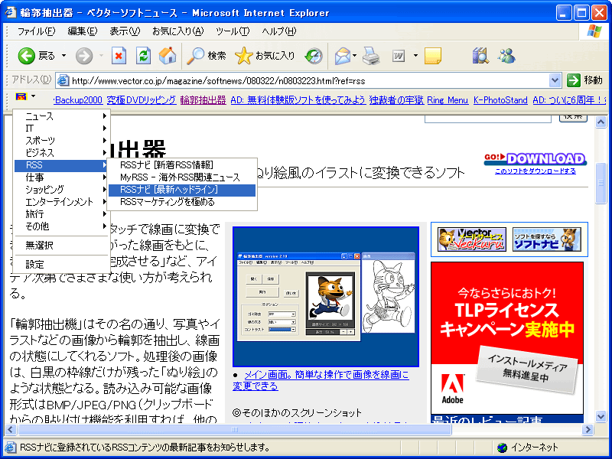The width and height of the screenshot is (612, 459).
Task: Expand the address bar URL dropdown
Action: 555,80
